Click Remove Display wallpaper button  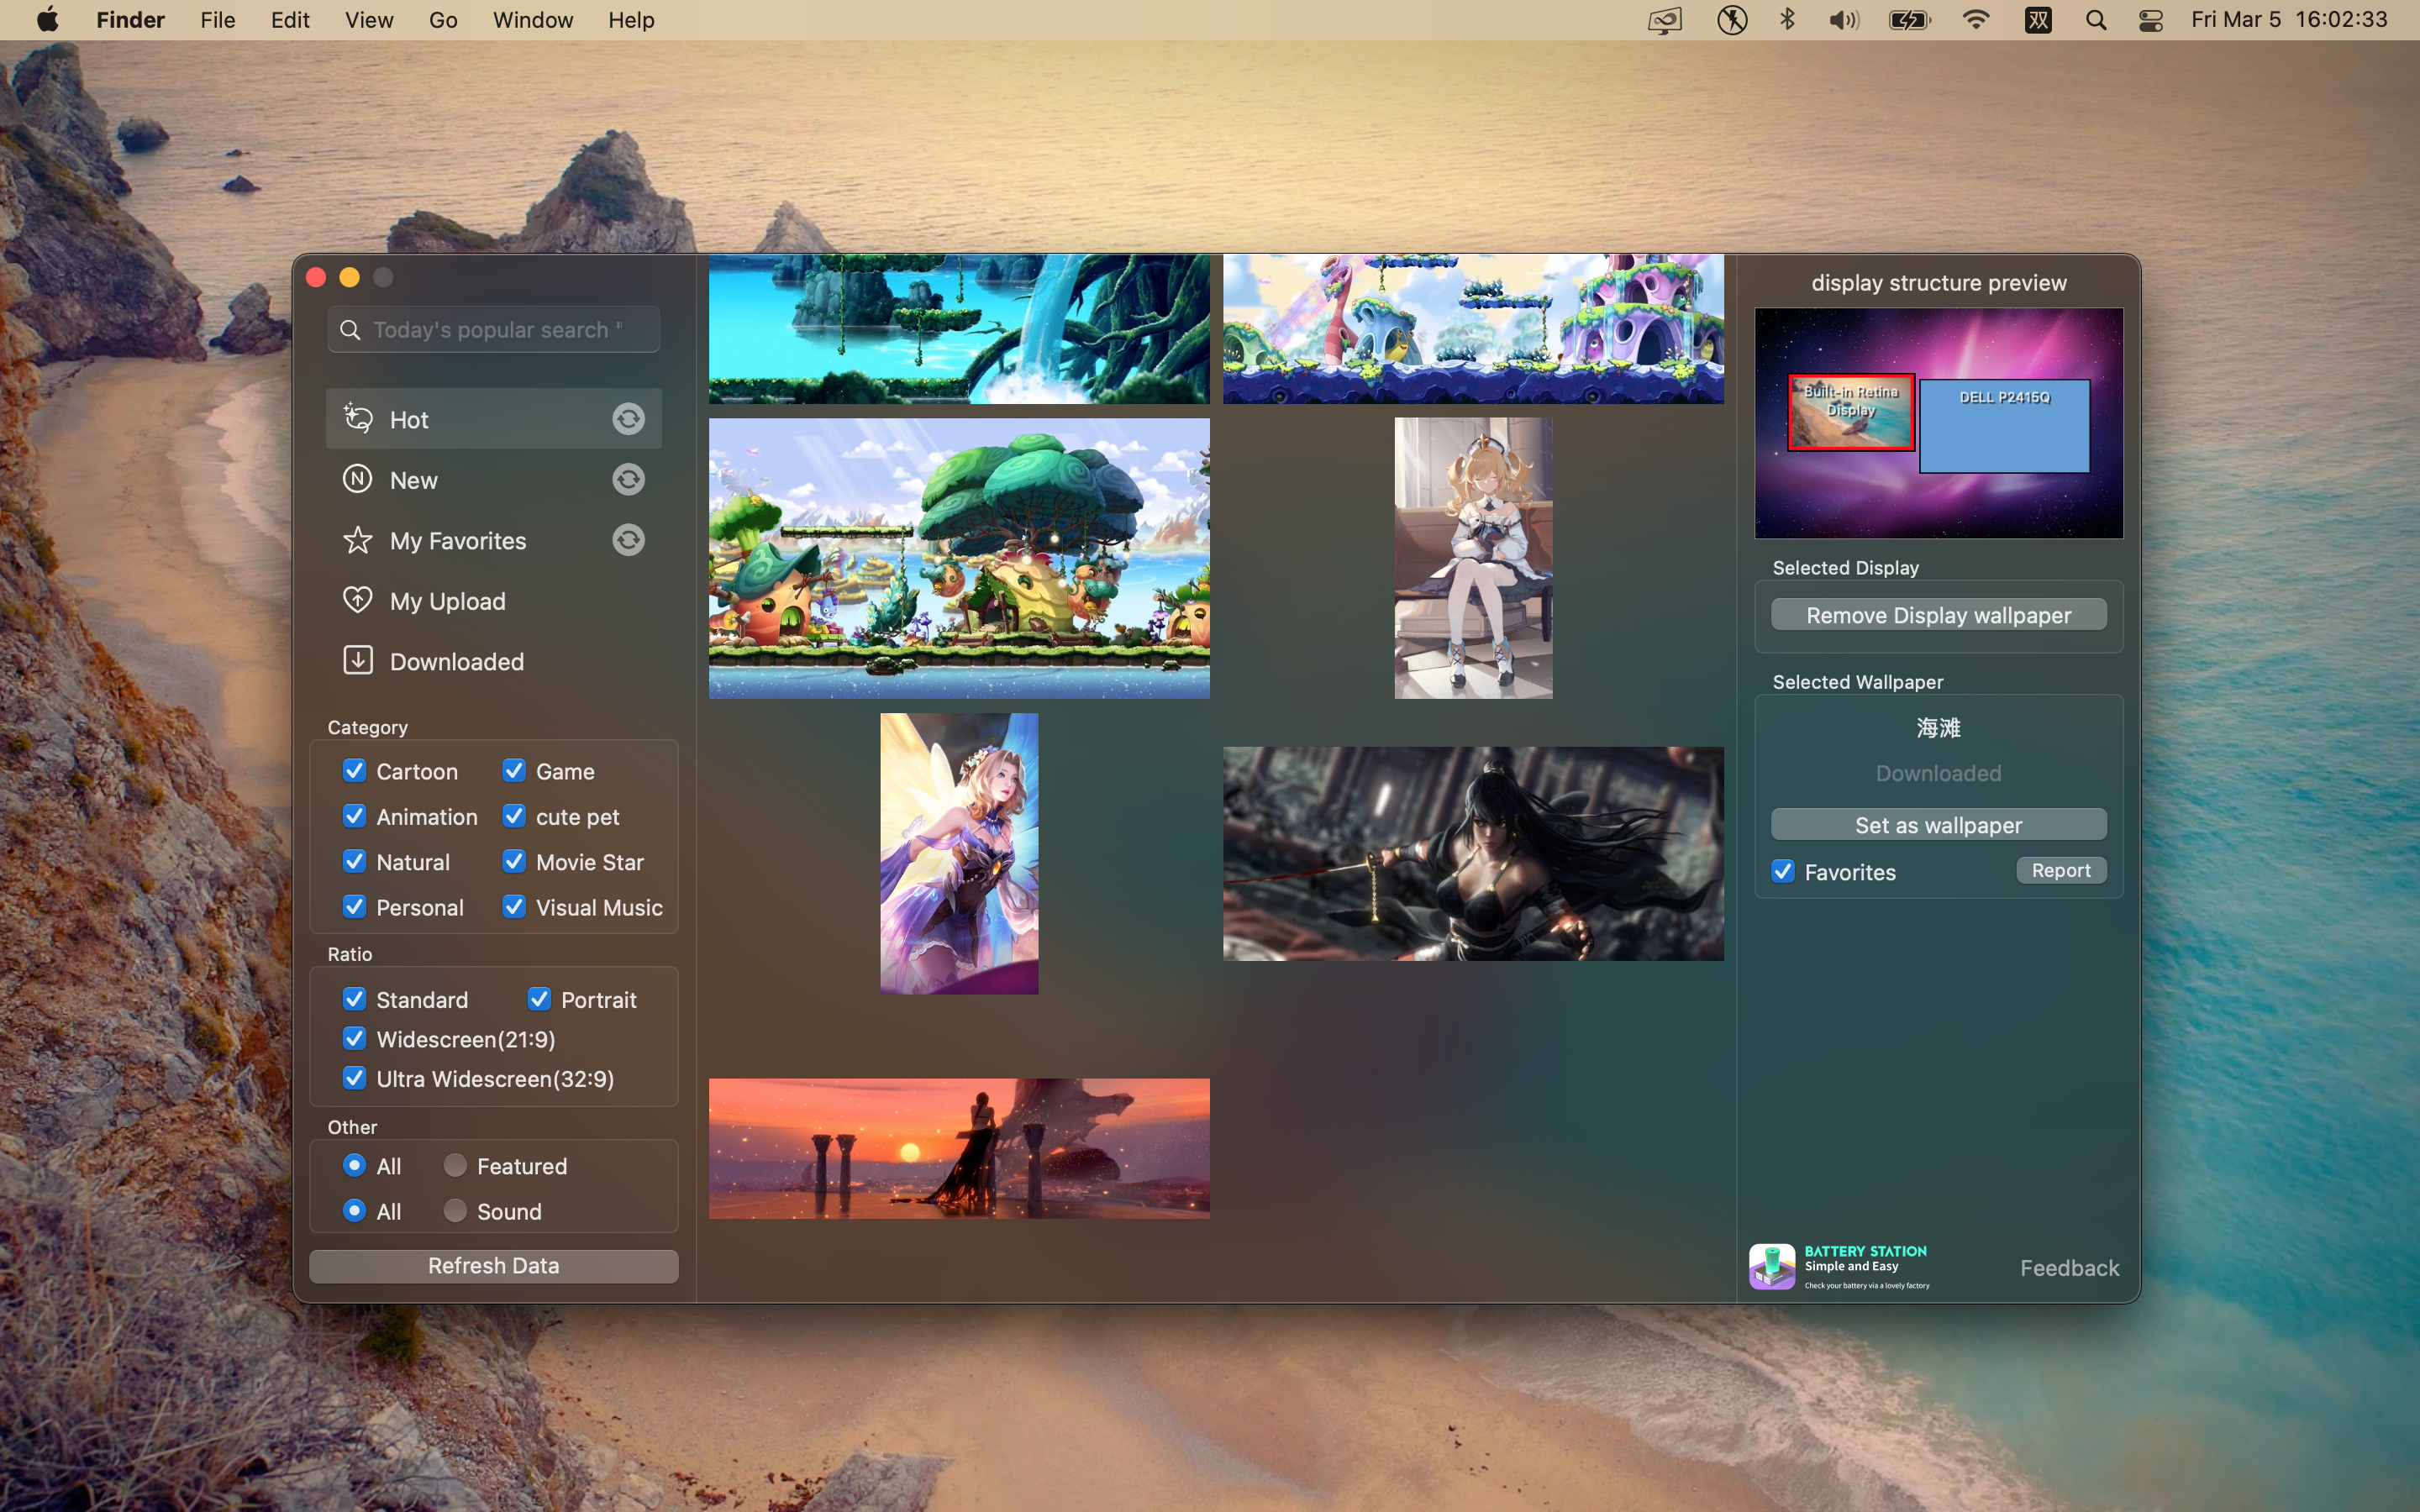tap(1939, 615)
